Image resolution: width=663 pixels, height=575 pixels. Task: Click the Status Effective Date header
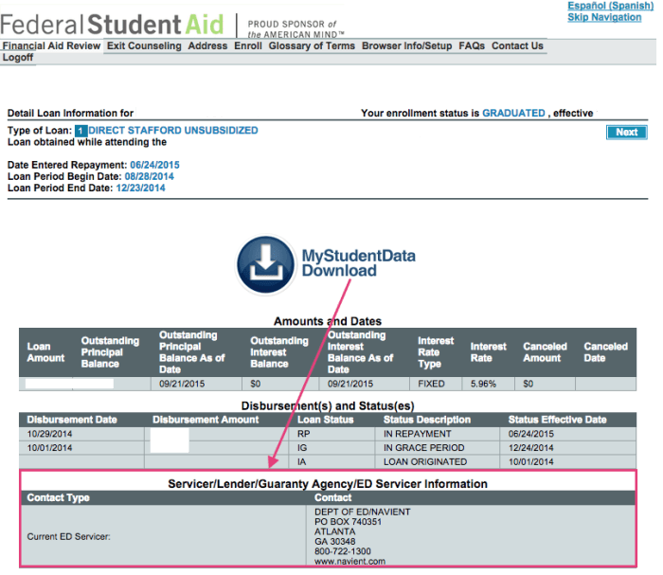557,420
